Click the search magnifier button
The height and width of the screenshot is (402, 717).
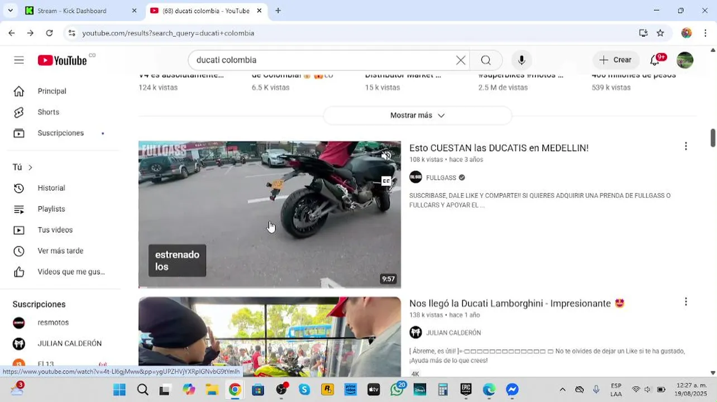click(486, 60)
